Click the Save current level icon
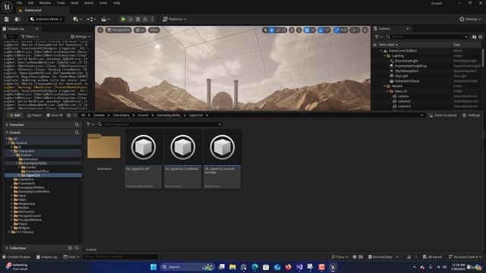Image resolution: width=486 pixels, height=273 pixels. point(7,19)
